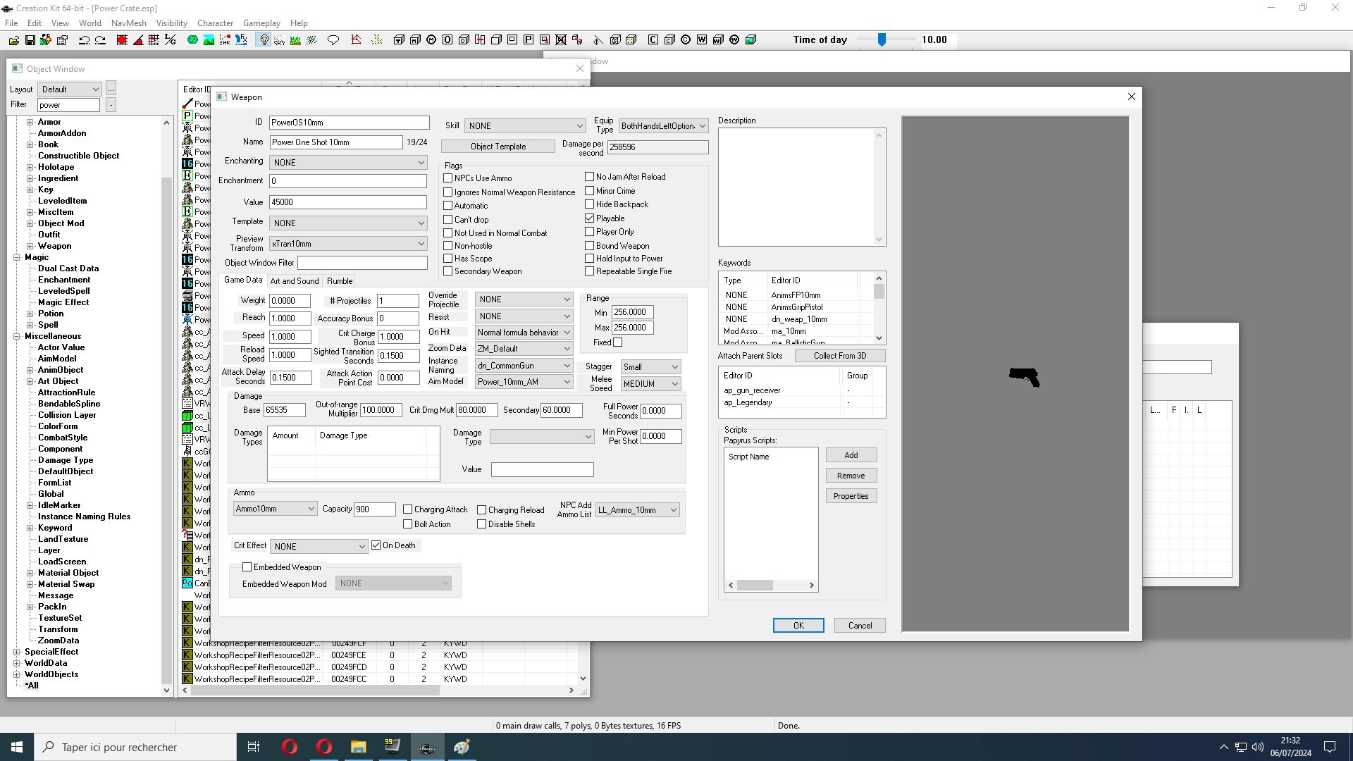Enable the Player Only checkbox
The height and width of the screenshot is (761, 1353).
point(590,232)
